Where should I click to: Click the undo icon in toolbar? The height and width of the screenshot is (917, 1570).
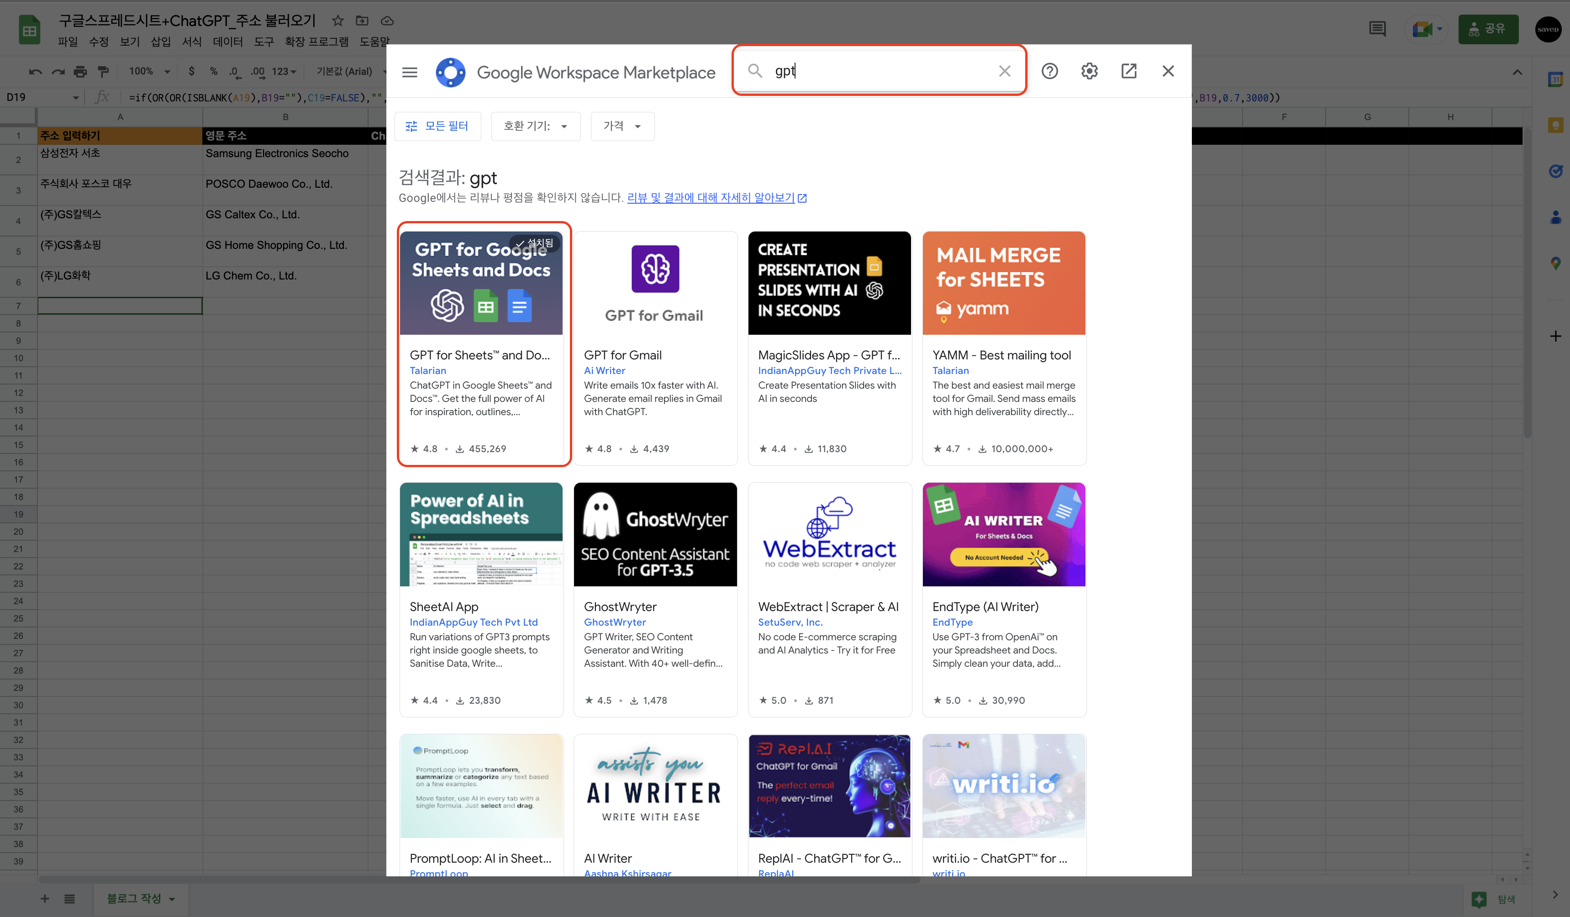click(x=35, y=72)
